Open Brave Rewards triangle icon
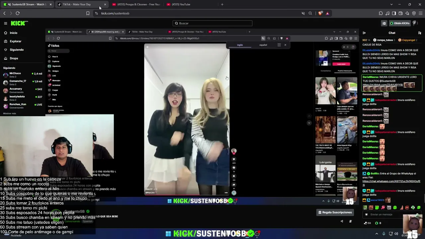This screenshot has height=239, width=425. tap(327, 13)
